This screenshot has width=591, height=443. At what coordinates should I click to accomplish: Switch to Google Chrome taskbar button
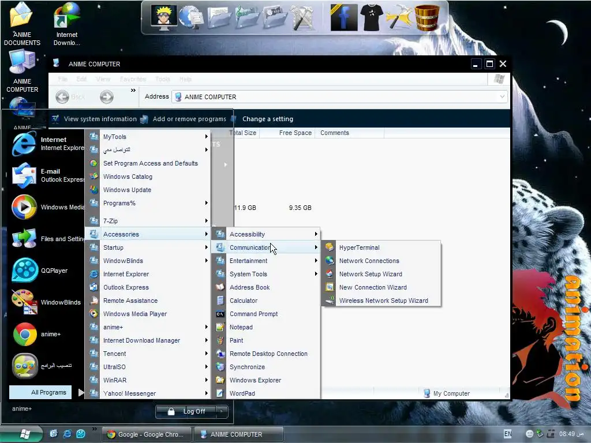[146, 434]
